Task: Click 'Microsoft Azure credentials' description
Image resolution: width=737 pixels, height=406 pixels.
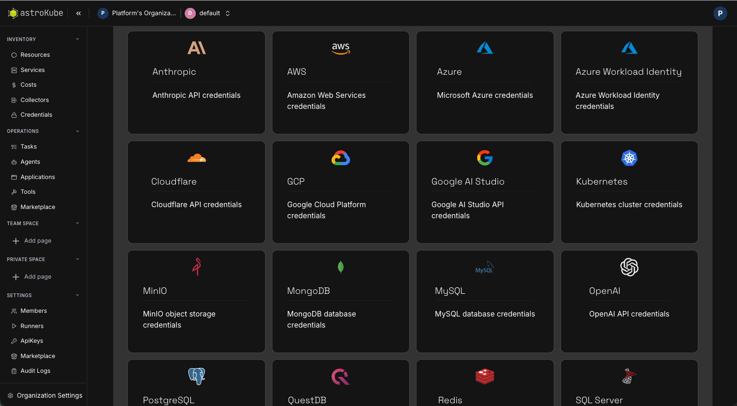Action: click(485, 95)
